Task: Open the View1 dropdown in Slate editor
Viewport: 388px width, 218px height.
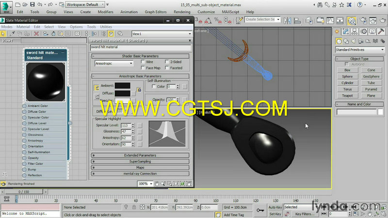Action: [x=162, y=34]
